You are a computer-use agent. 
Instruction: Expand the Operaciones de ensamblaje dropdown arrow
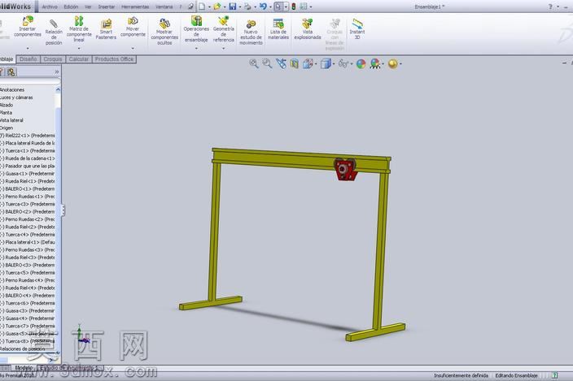(196, 48)
